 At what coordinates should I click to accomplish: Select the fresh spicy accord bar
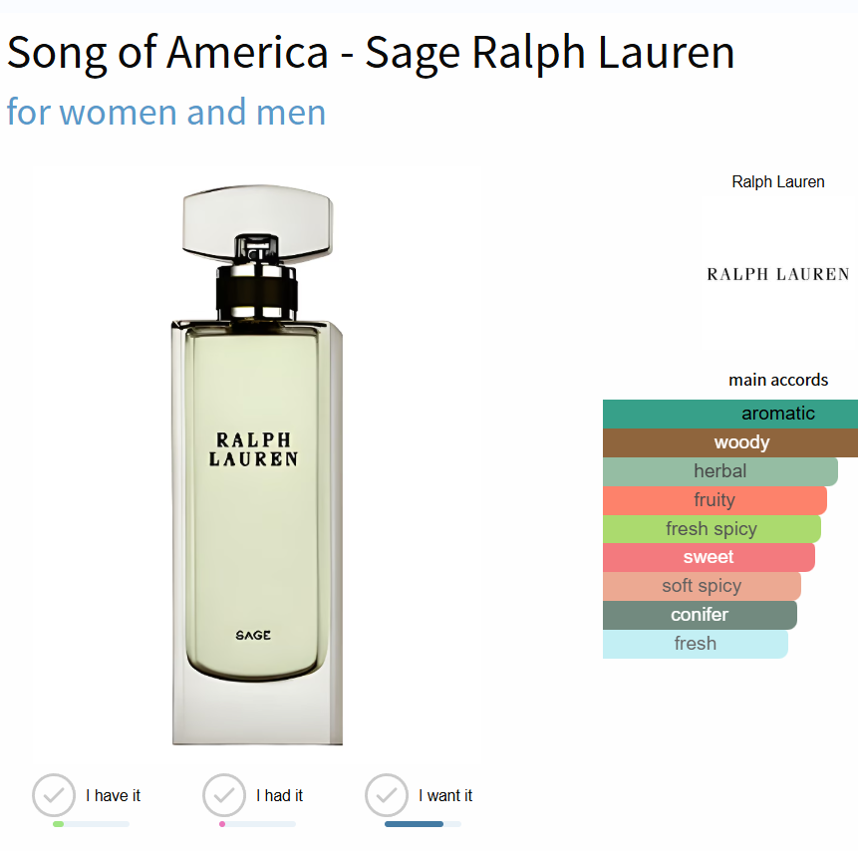[712, 528]
